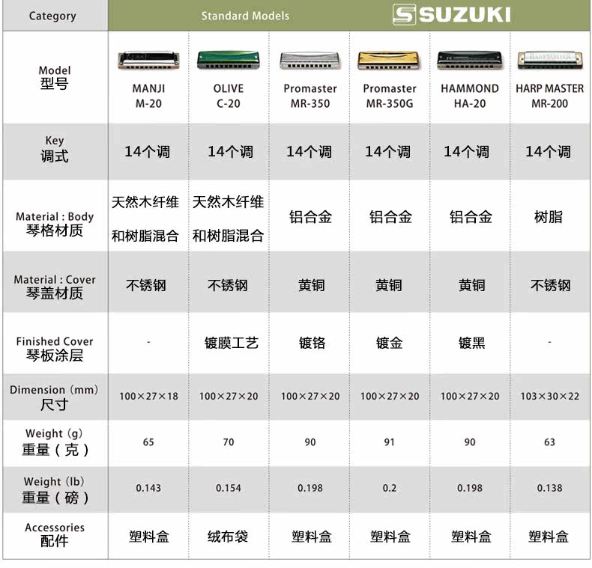
Task: Click the '103×30×22' dimension cell
Action: [550, 397]
